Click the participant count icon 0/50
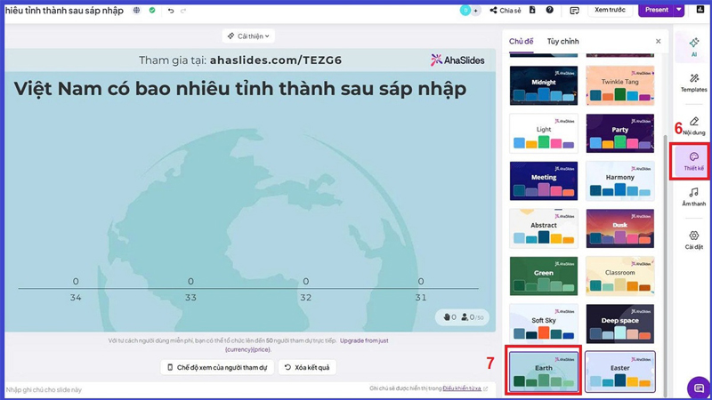The image size is (712, 400). tap(465, 317)
